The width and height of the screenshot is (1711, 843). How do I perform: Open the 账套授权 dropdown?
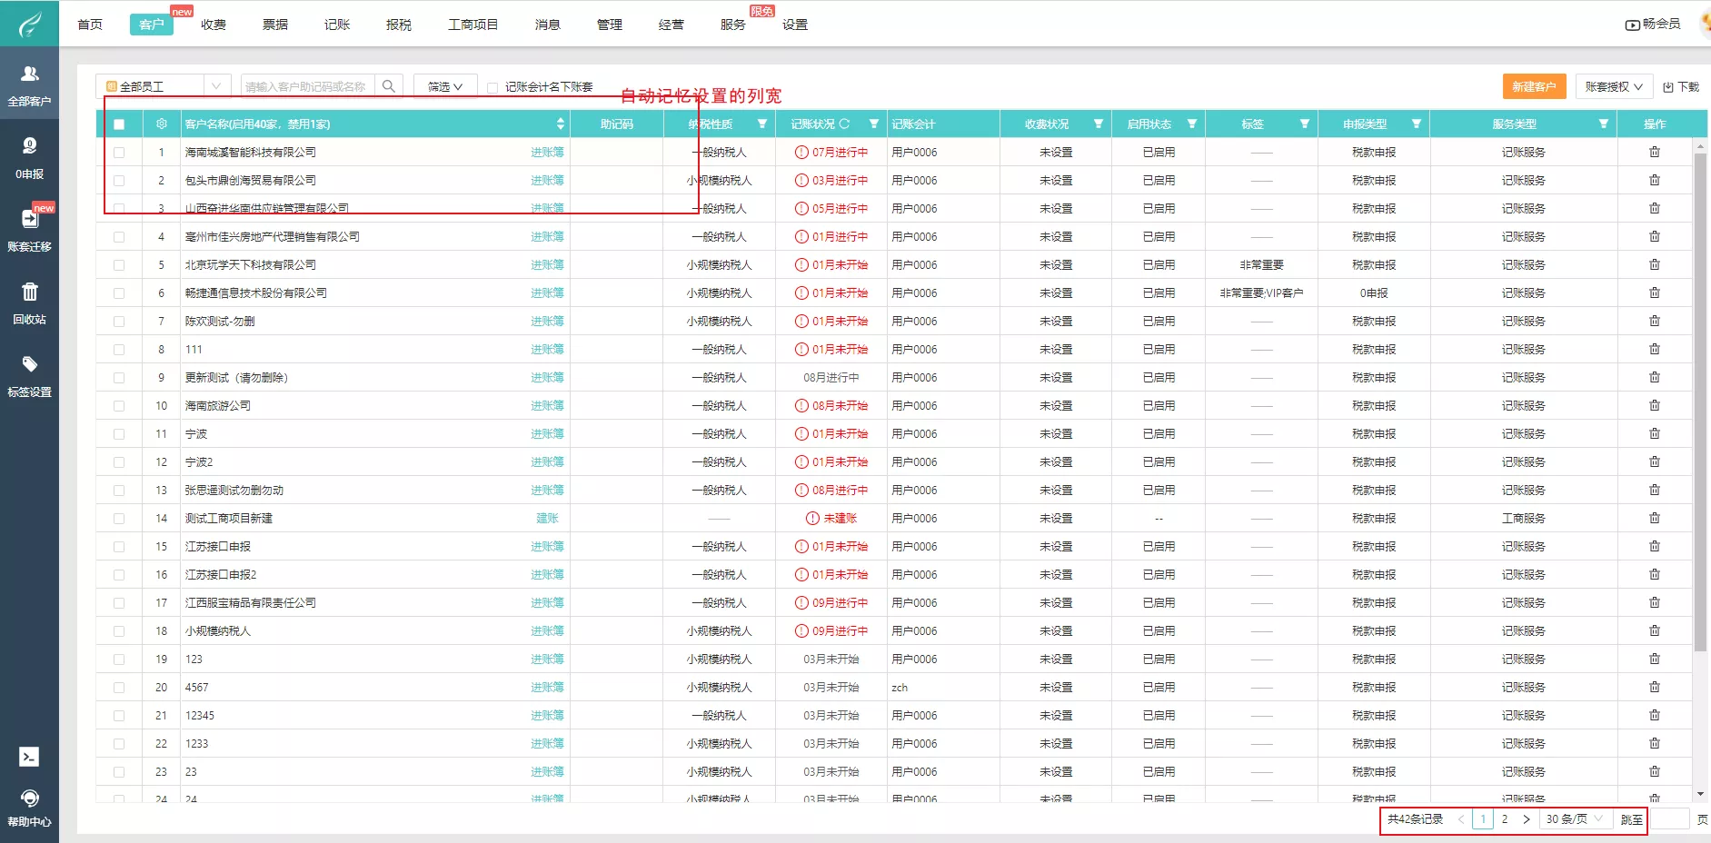tap(1614, 86)
